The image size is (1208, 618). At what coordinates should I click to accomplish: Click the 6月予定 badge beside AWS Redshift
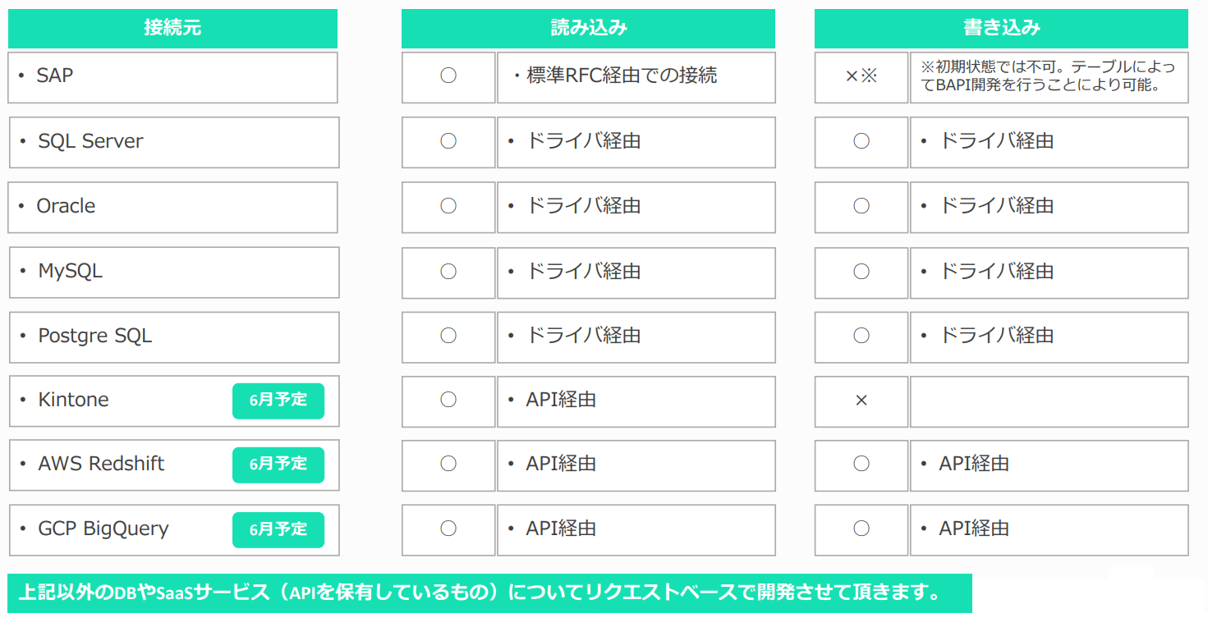pos(278,465)
